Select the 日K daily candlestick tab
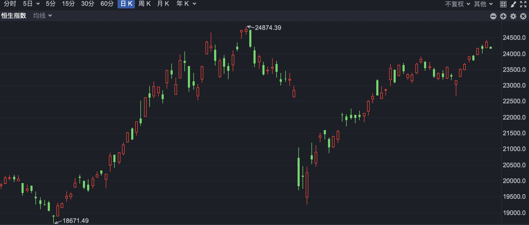The height and width of the screenshot is (225, 529). (126, 4)
